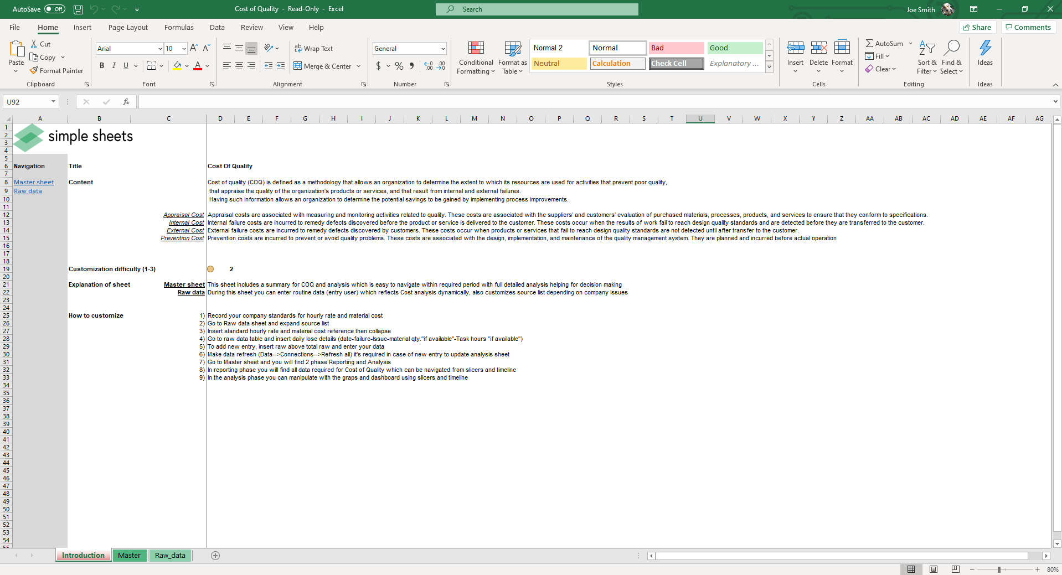
Task: Click the Insert Function fx icon
Action: [126, 102]
